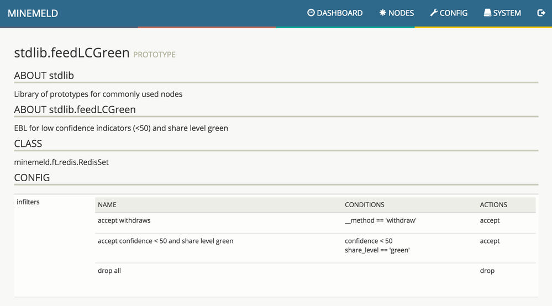
Task: Click the CONDITIONS column header
Action: tap(365, 204)
